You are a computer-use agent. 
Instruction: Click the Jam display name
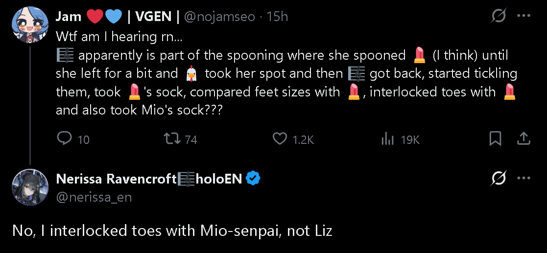pyautogui.click(x=69, y=17)
